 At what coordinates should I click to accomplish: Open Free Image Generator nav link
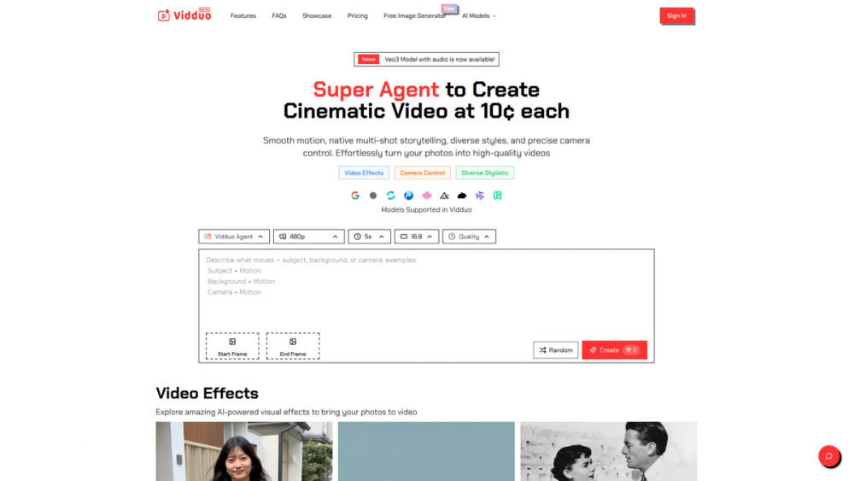click(414, 15)
